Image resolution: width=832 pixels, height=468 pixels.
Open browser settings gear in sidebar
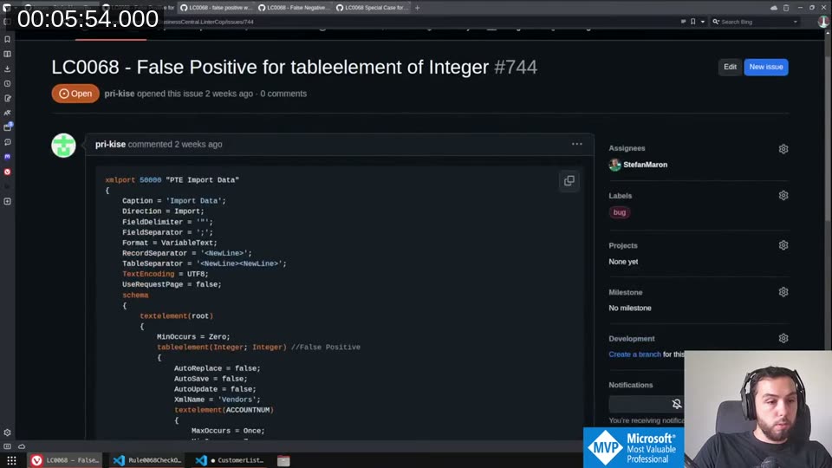click(8, 433)
